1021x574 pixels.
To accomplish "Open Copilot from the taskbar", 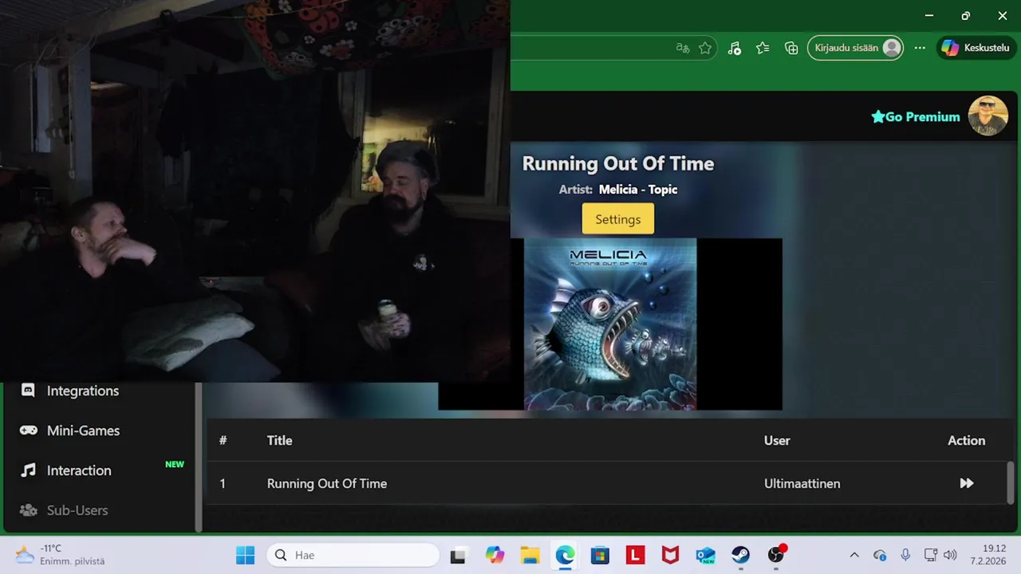I will tap(495, 555).
